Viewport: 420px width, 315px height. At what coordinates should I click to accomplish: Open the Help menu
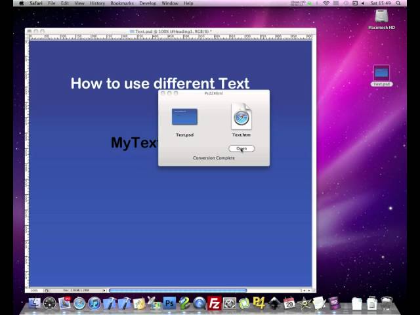pyautogui.click(x=188, y=3)
